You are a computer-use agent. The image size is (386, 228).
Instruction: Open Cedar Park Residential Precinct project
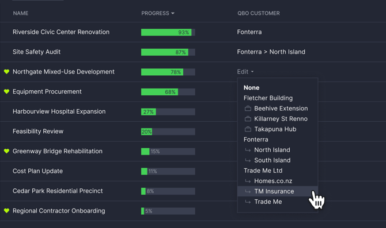click(58, 191)
